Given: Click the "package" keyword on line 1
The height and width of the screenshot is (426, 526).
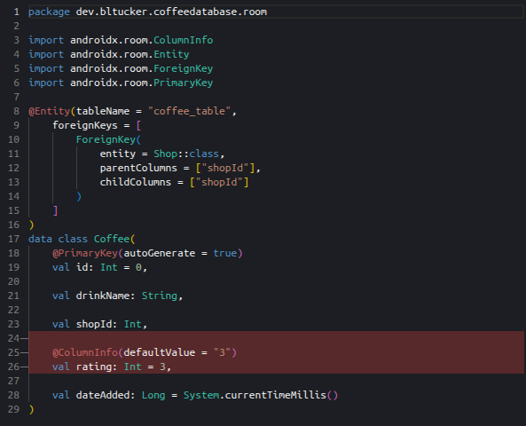Looking at the screenshot, I should pos(49,12).
